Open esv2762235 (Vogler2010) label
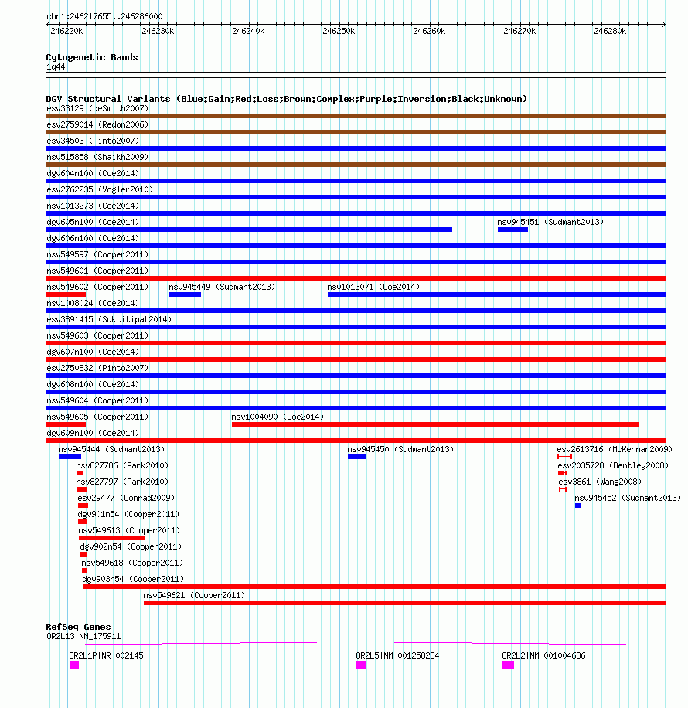 (100, 189)
